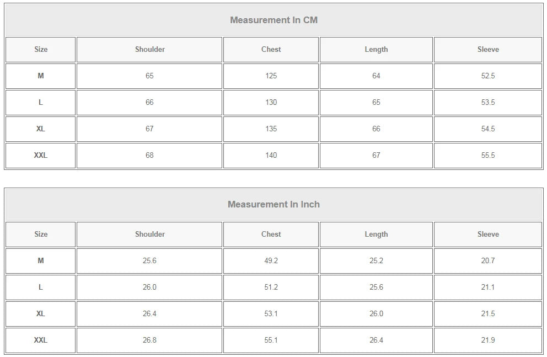Screen dimensions: 547x357
Task: Click the "Measurement In Inch" table title
Action: (273, 204)
